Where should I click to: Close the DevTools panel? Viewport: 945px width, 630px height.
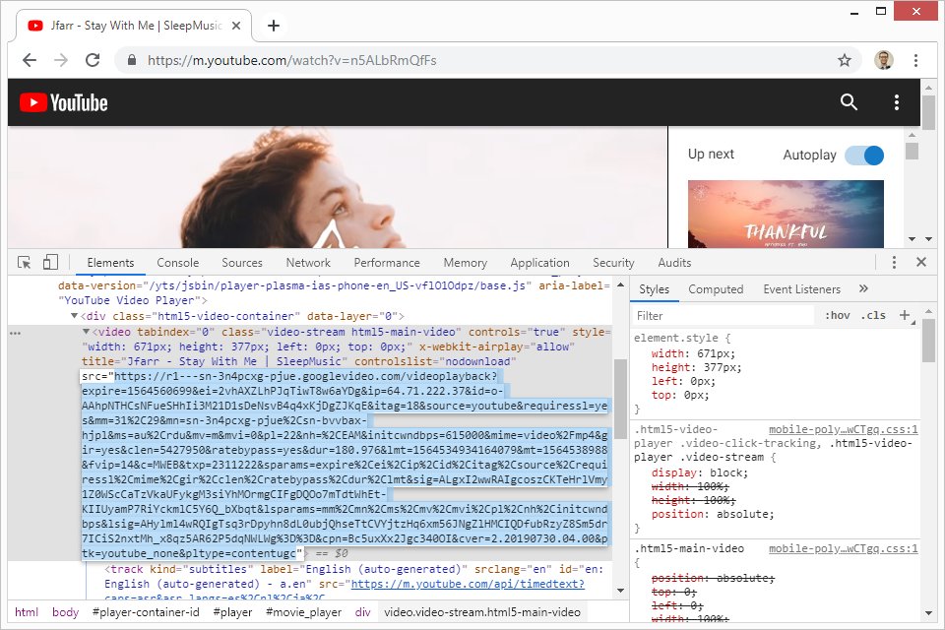[x=921, y=263]
